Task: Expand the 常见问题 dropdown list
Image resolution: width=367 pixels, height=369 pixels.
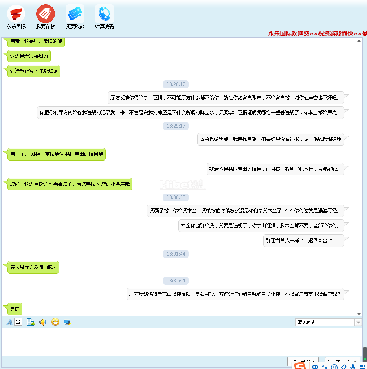Action: click(x=358, y=322)
